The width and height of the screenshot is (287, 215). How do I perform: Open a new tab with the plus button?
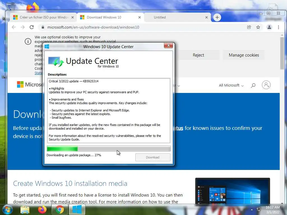[217, 17]
